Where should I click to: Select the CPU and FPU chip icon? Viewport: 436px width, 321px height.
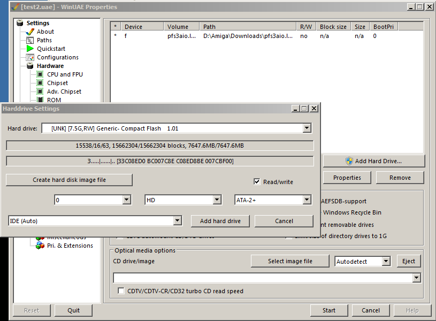[x=39, y=74]
